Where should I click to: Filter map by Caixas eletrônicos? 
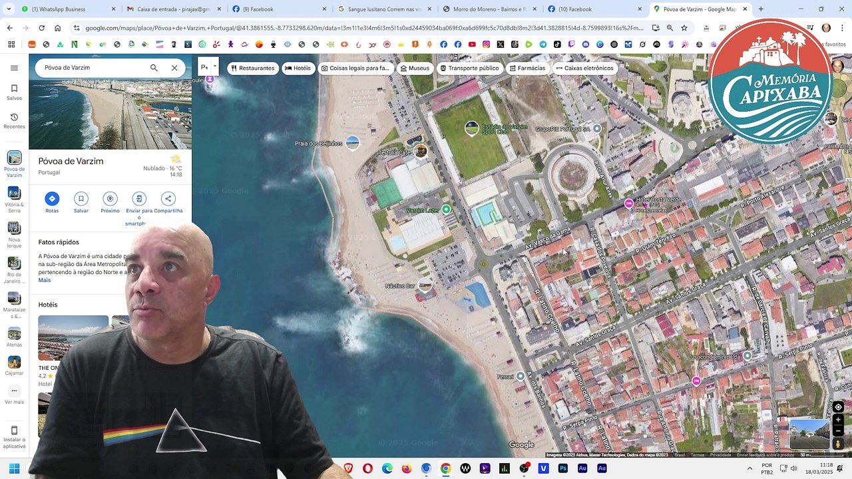coord(584,68)
